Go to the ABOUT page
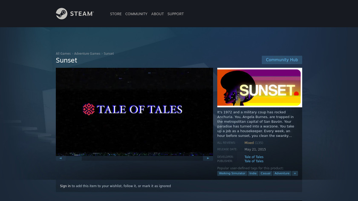This screenshot has height=201, width=358. click(x=157, y=14)
